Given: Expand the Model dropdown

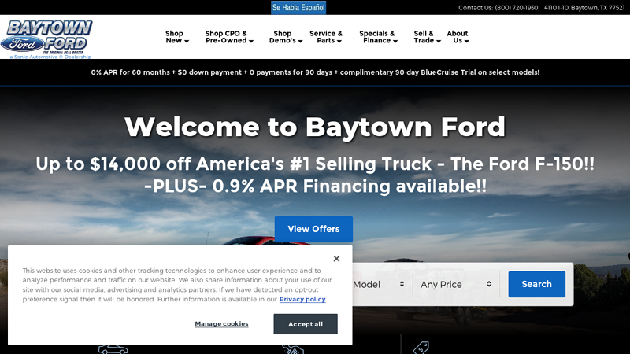Looking at the screenshot, I should click(x=379, y=284).
